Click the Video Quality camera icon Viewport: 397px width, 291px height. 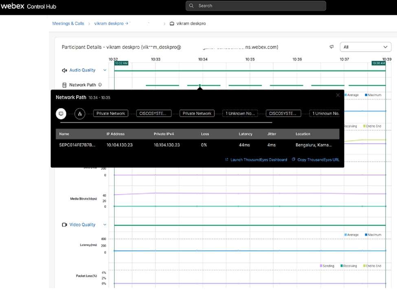(64, 225)
